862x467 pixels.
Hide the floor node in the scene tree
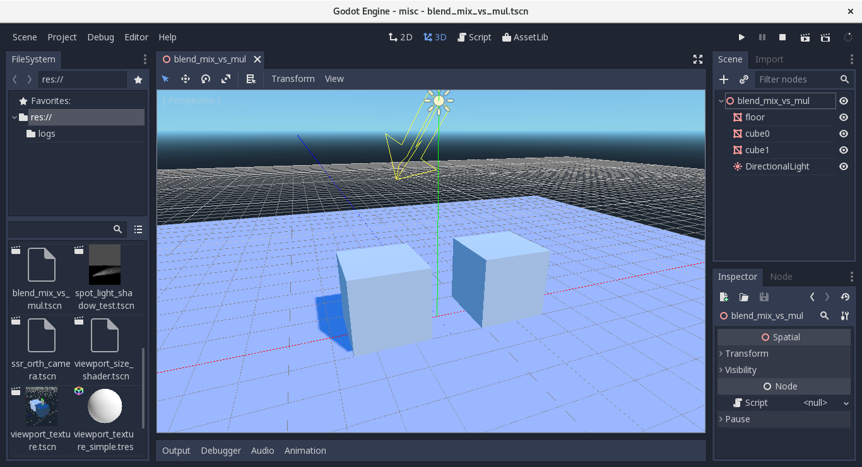(844, 117)
